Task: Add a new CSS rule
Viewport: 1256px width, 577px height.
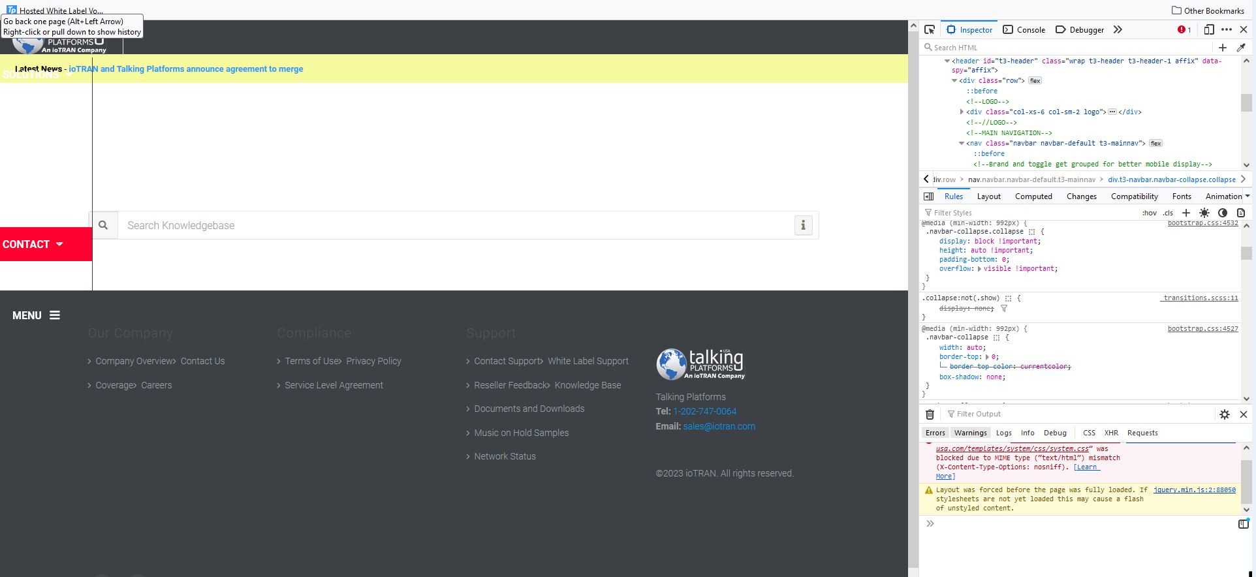Action: point(1186,213)
